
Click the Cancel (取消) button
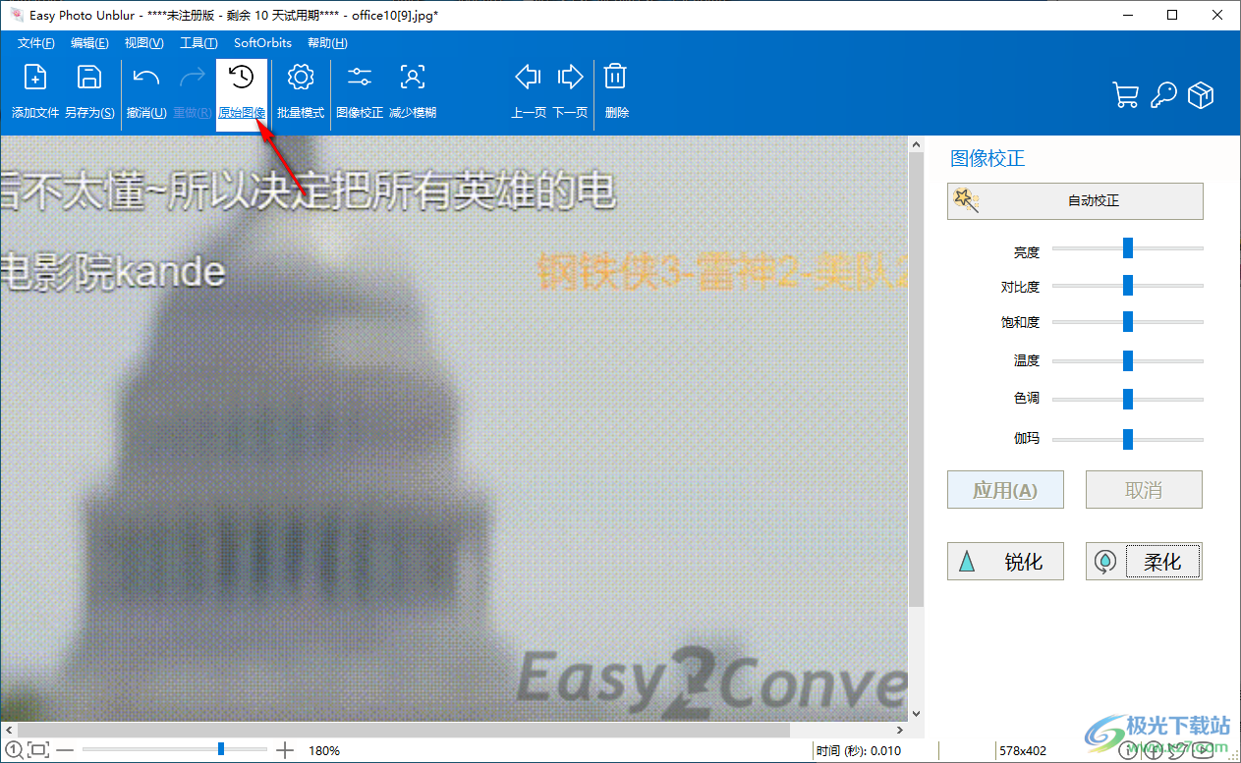1144,490
